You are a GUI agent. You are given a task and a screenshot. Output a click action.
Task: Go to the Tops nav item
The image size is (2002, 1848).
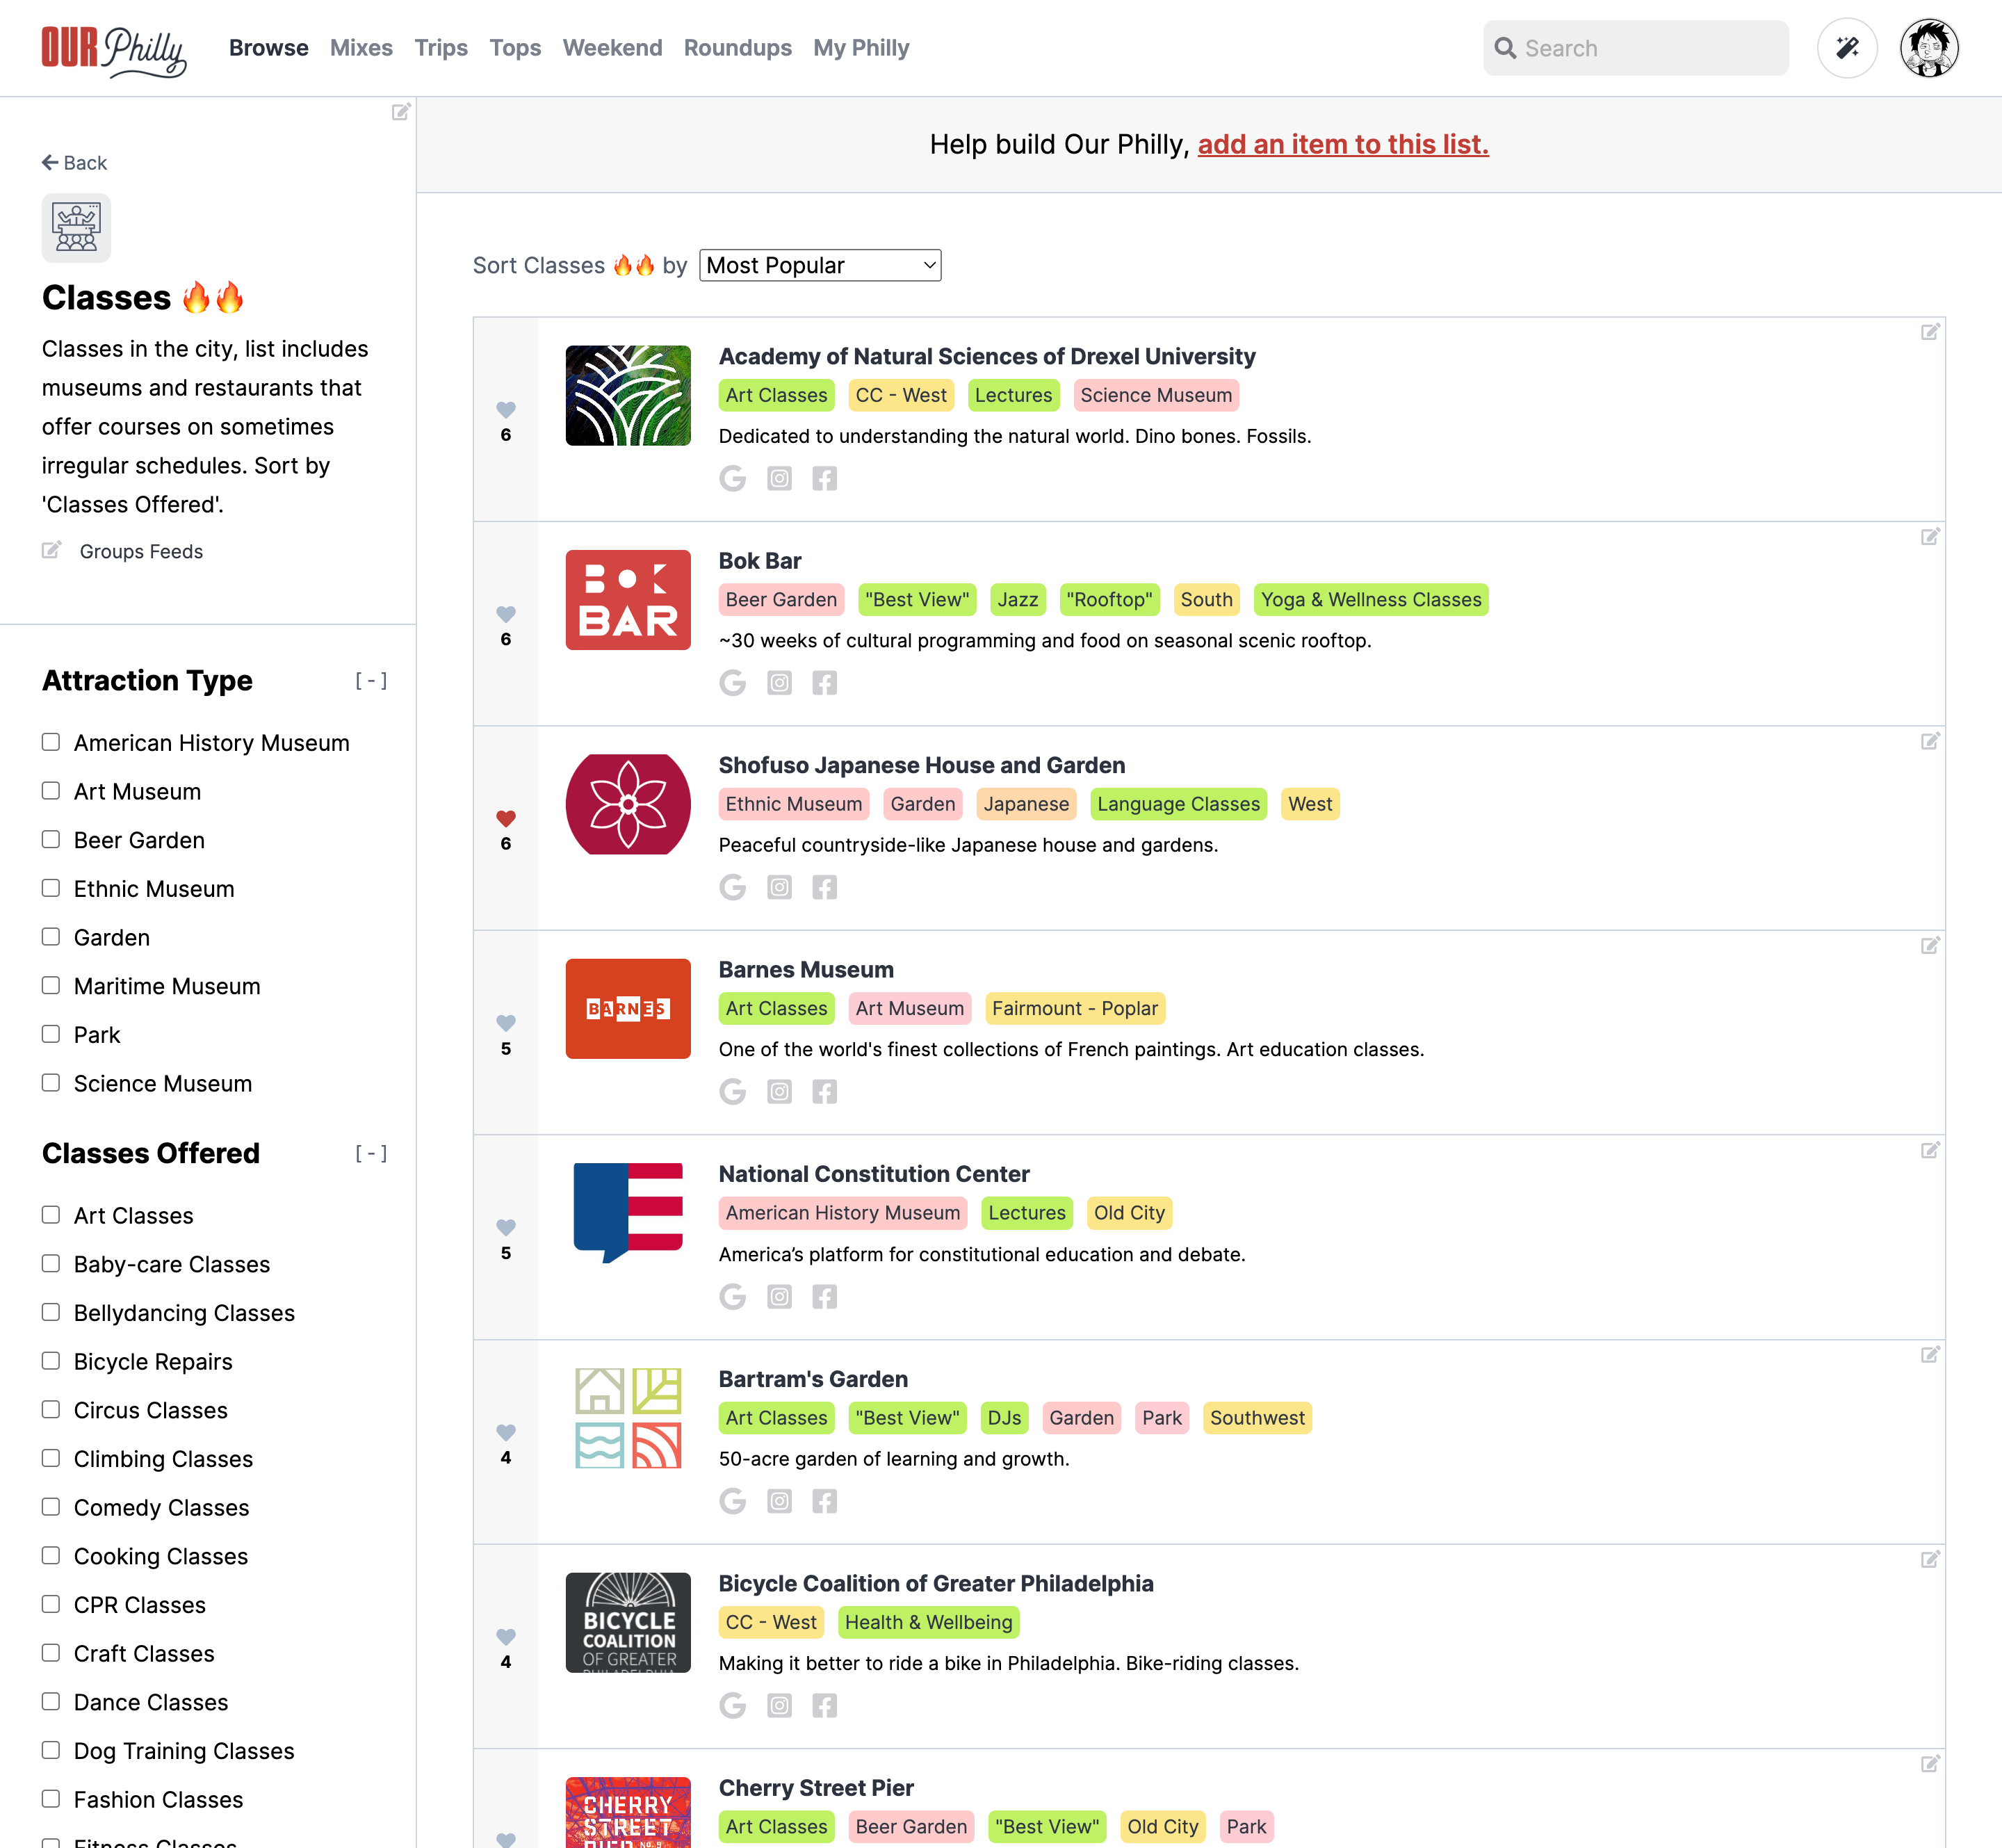515,48
